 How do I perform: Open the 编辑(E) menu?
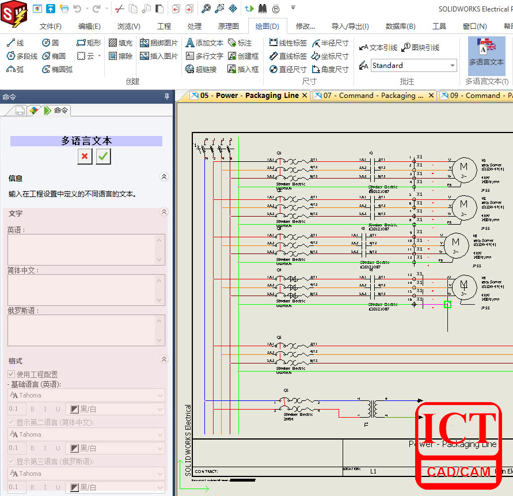tap(89, 26)
